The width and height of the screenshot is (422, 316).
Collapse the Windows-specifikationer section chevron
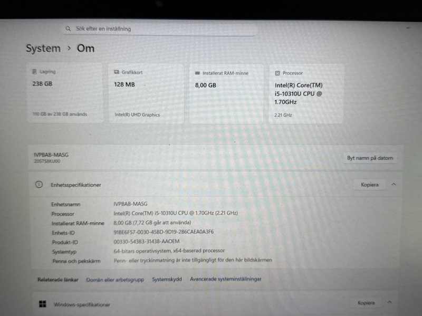pyautogui.click(x=389, y=302)
